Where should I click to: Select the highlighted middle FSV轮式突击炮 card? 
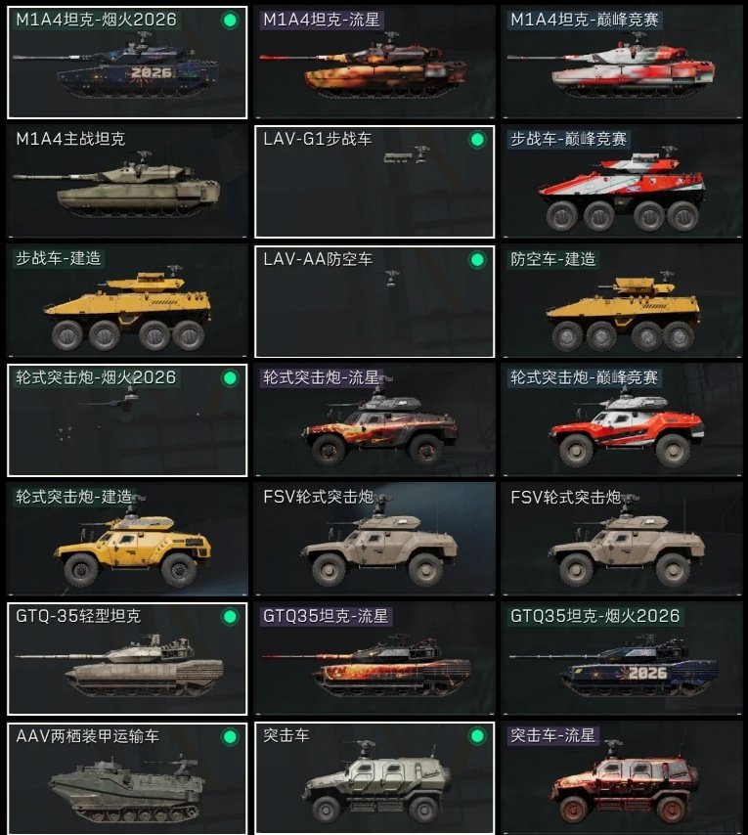pos(374,540)
